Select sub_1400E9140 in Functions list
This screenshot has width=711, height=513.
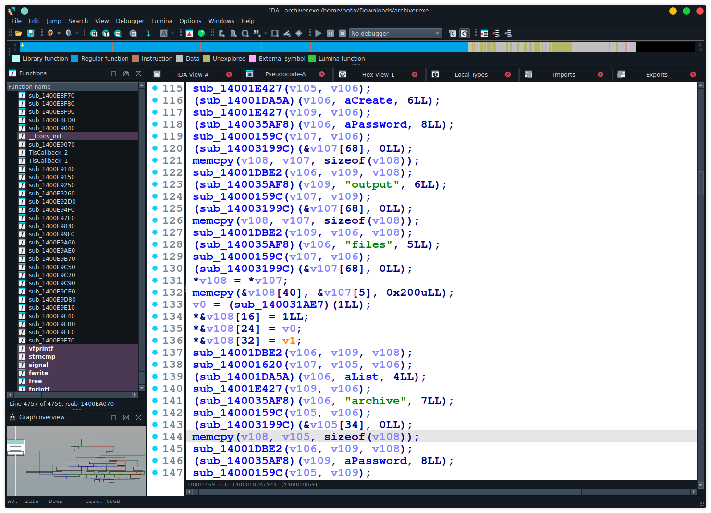click(x=51, y=169)
